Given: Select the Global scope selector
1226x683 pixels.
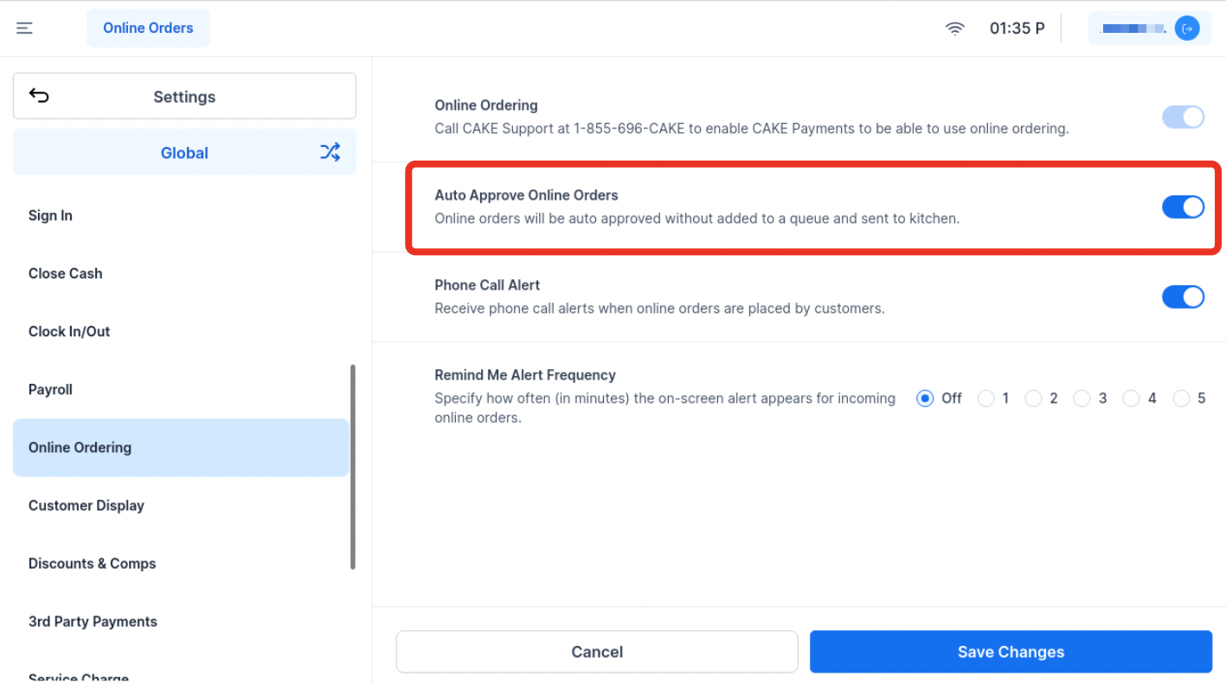Looking at the screenshot, I should pyautogui.click(x=184, y=152).
